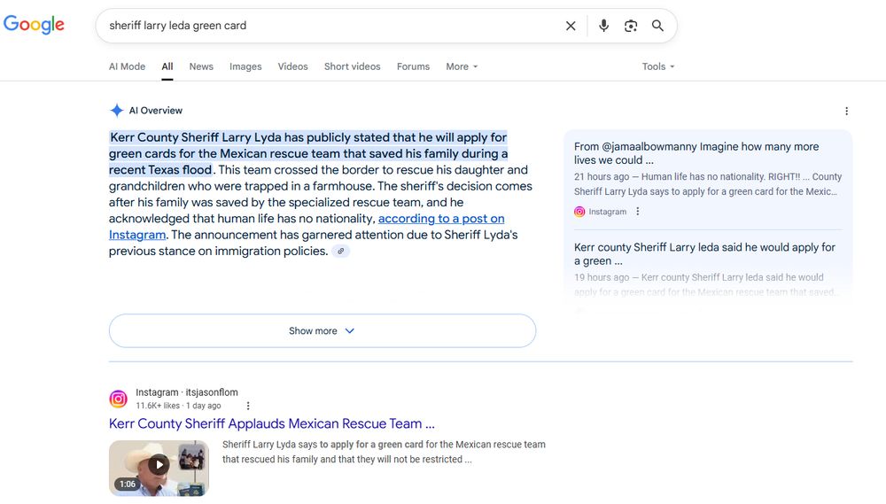Click the highlighted 'Kerr County Sheriff Larry Lyda' summary text
The image size is (886, 504).
pos(308,154)
